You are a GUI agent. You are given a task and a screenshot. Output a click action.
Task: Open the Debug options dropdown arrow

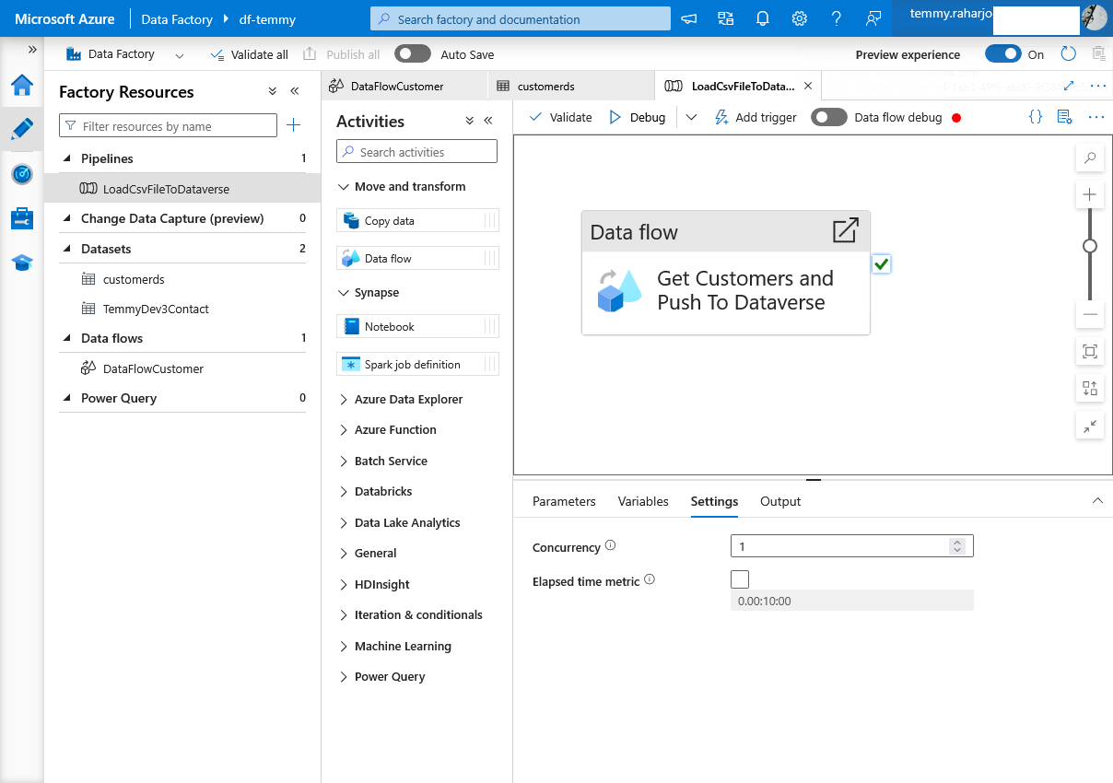pyautogui.click(x=692, y=117)
